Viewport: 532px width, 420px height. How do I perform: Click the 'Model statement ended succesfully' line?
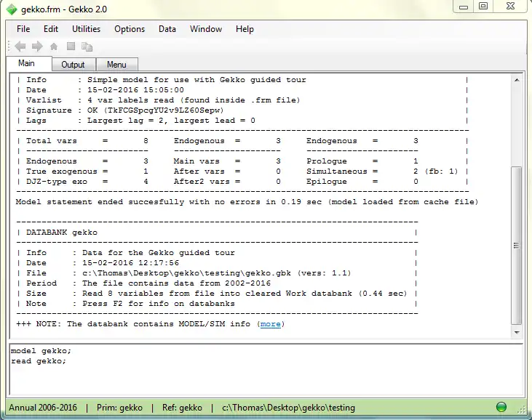[247, 202]
